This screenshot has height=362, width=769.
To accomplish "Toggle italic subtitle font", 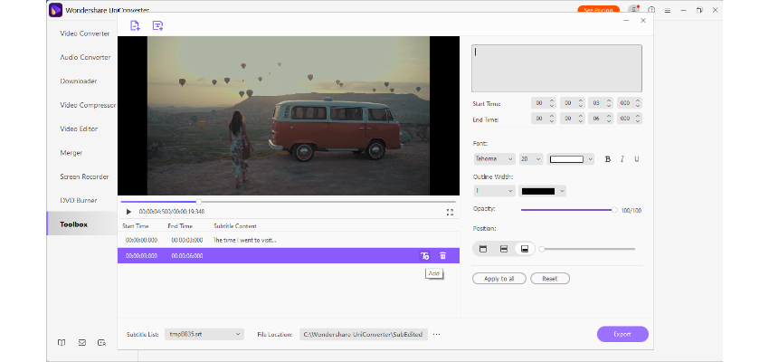I will (622, 159).
